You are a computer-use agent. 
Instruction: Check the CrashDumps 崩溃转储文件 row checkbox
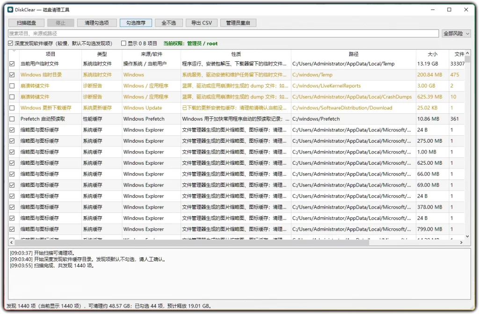pyautogui.click(x=12, y=97)
